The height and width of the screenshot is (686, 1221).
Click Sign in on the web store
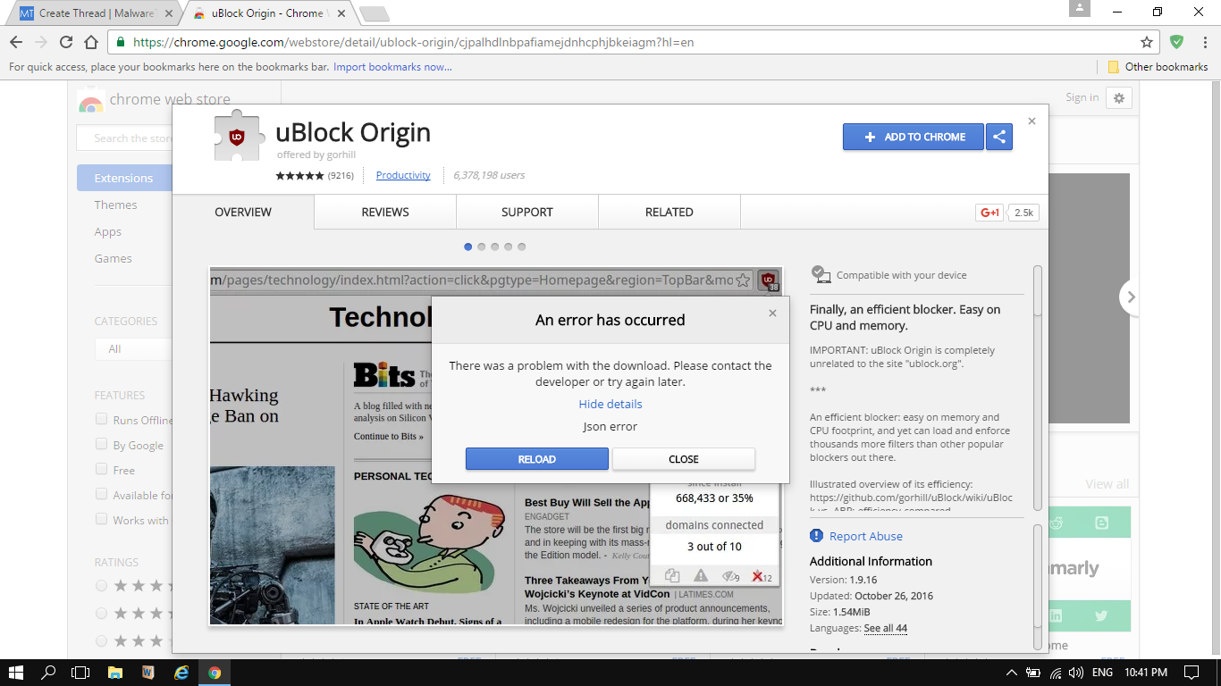coord(1082,97)
